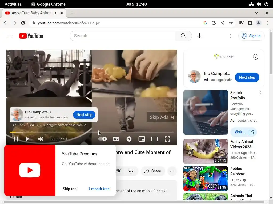Viewport: 273px width, 204px height.
Task: Open clock and calendar Jul 9 12:40
Action: (x=136, y=4)
